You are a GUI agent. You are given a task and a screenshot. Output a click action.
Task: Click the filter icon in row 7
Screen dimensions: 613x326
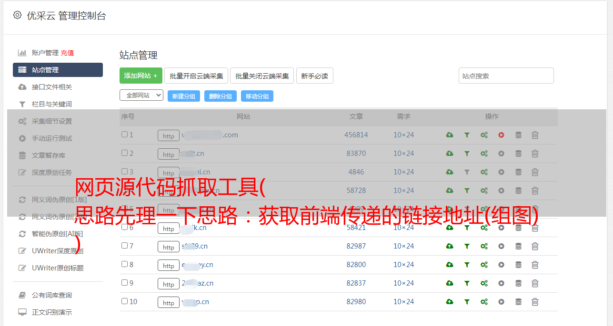pos(467,246)
